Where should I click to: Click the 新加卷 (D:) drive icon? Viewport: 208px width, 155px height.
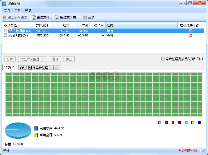pyautogui.click(x=10, y=36)
